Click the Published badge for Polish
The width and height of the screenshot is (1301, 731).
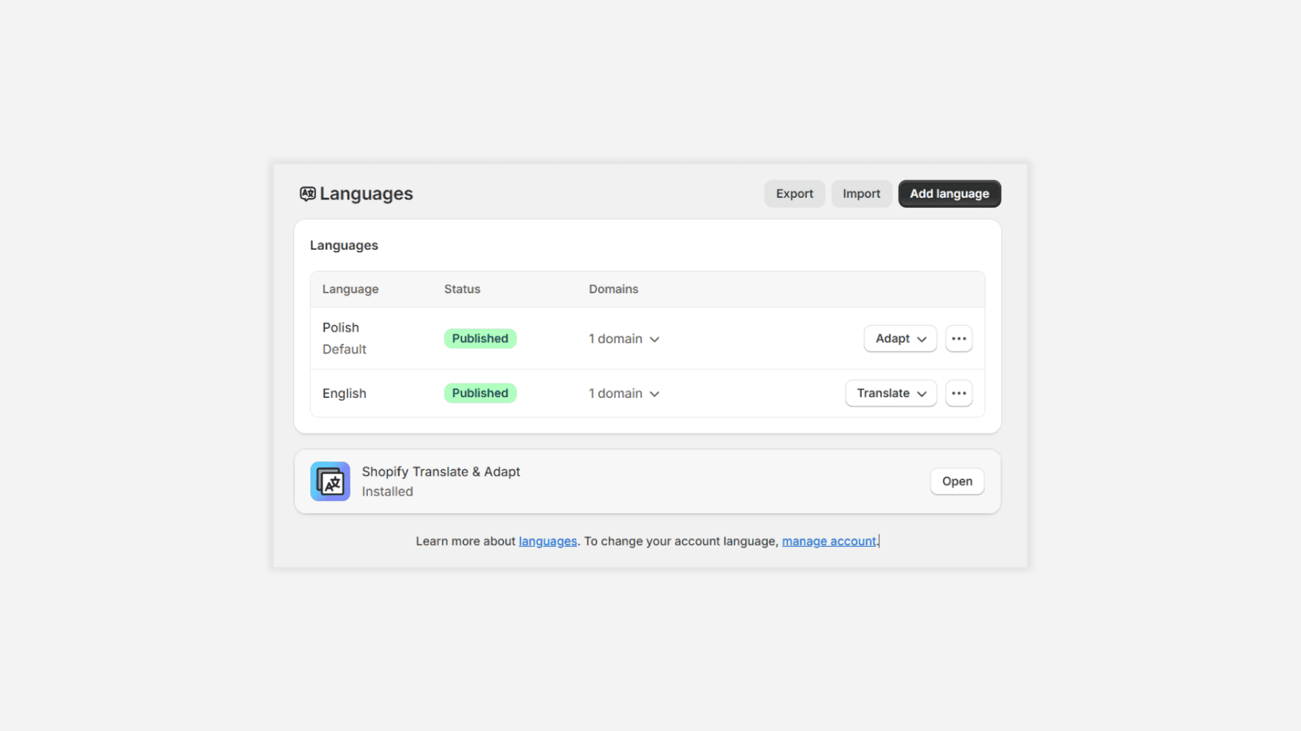click(x=480, y=338)
